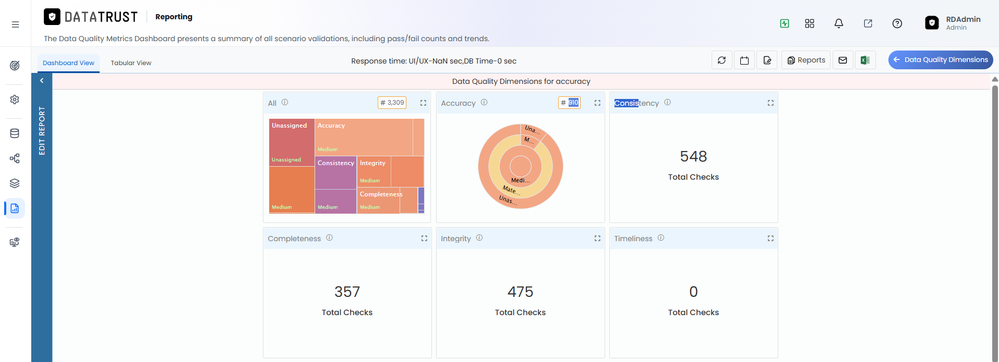
Task: Select the Unassigned treemap block
Action: click(x=292, y=142)
